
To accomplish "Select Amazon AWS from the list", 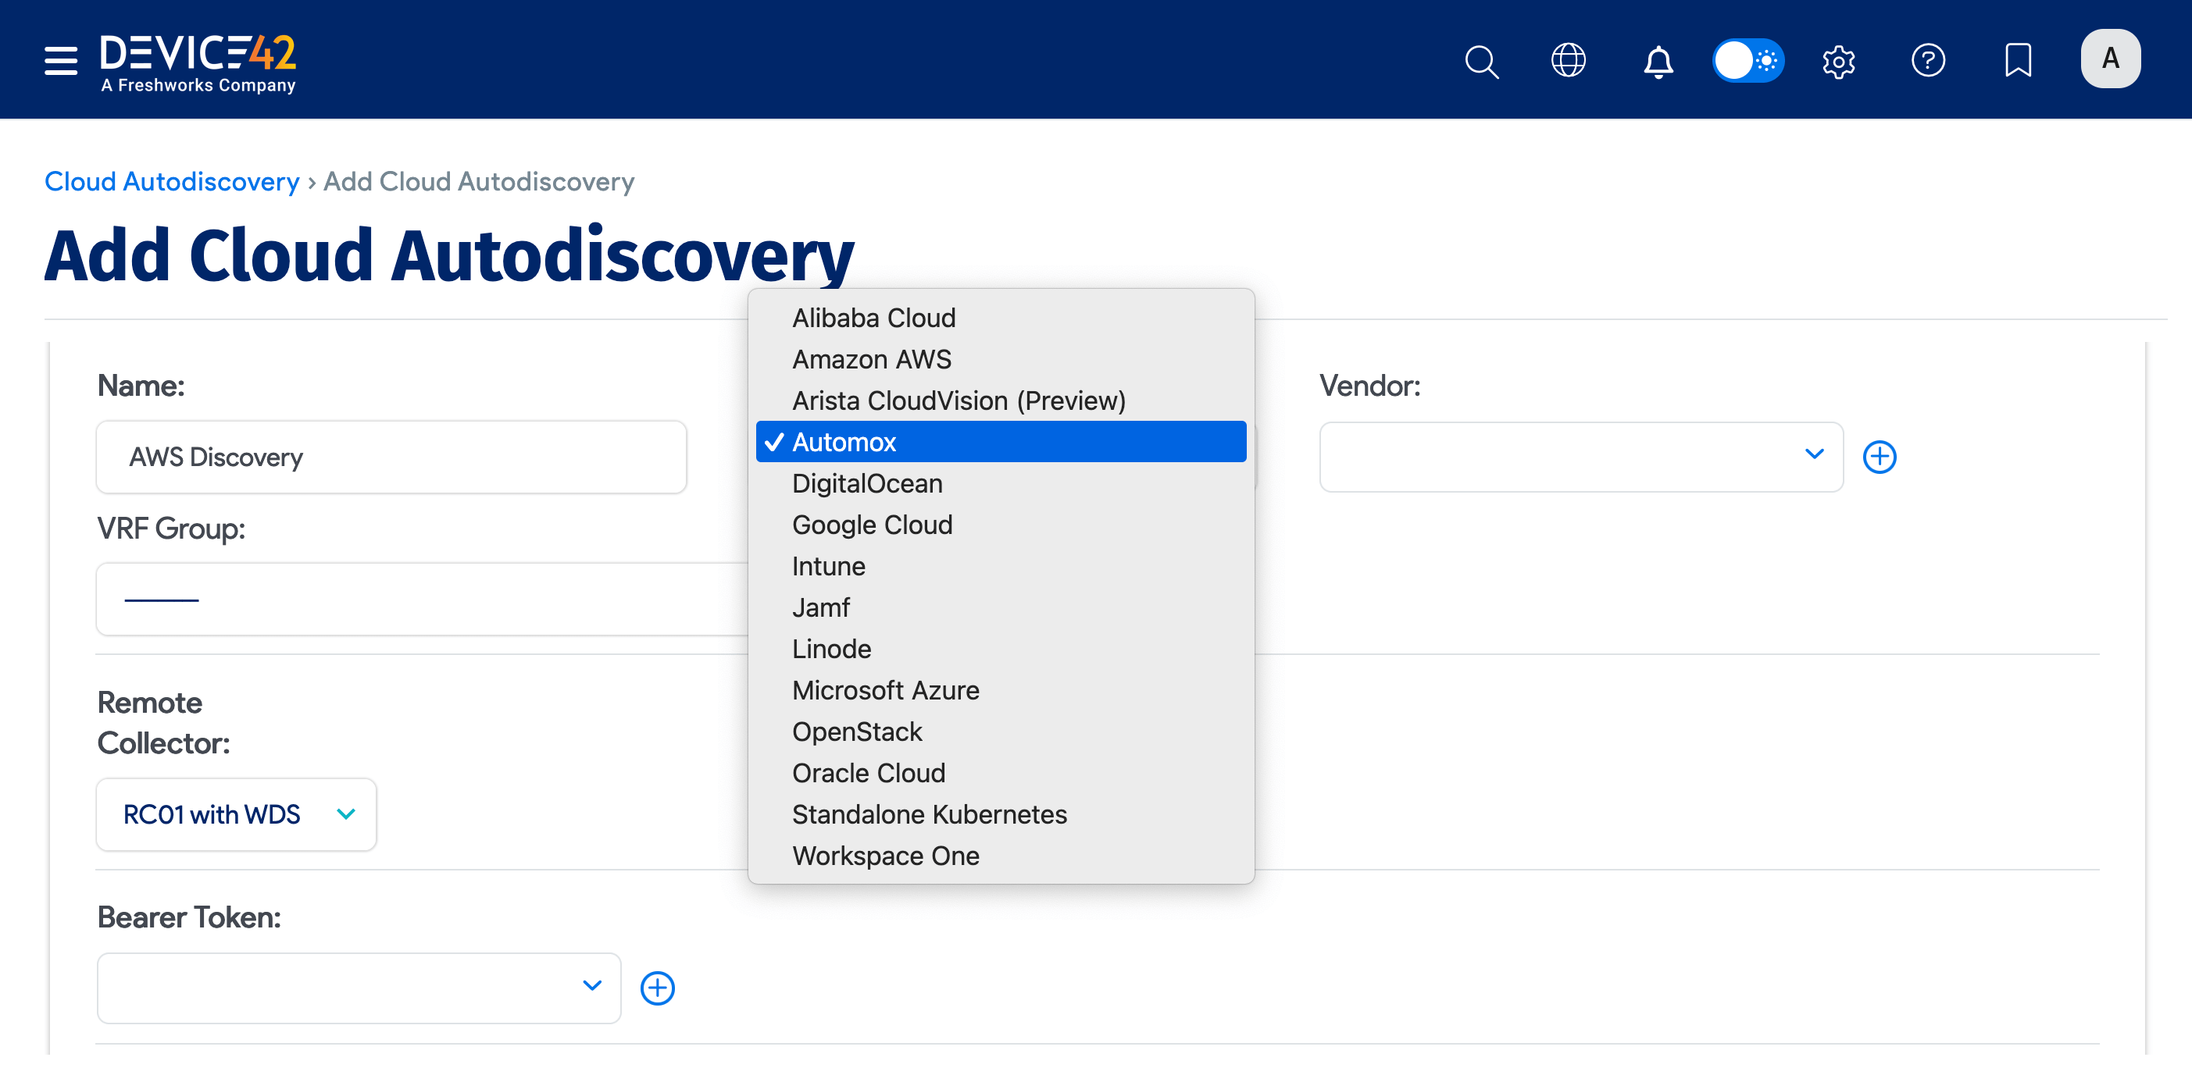I will coord(871,360).
